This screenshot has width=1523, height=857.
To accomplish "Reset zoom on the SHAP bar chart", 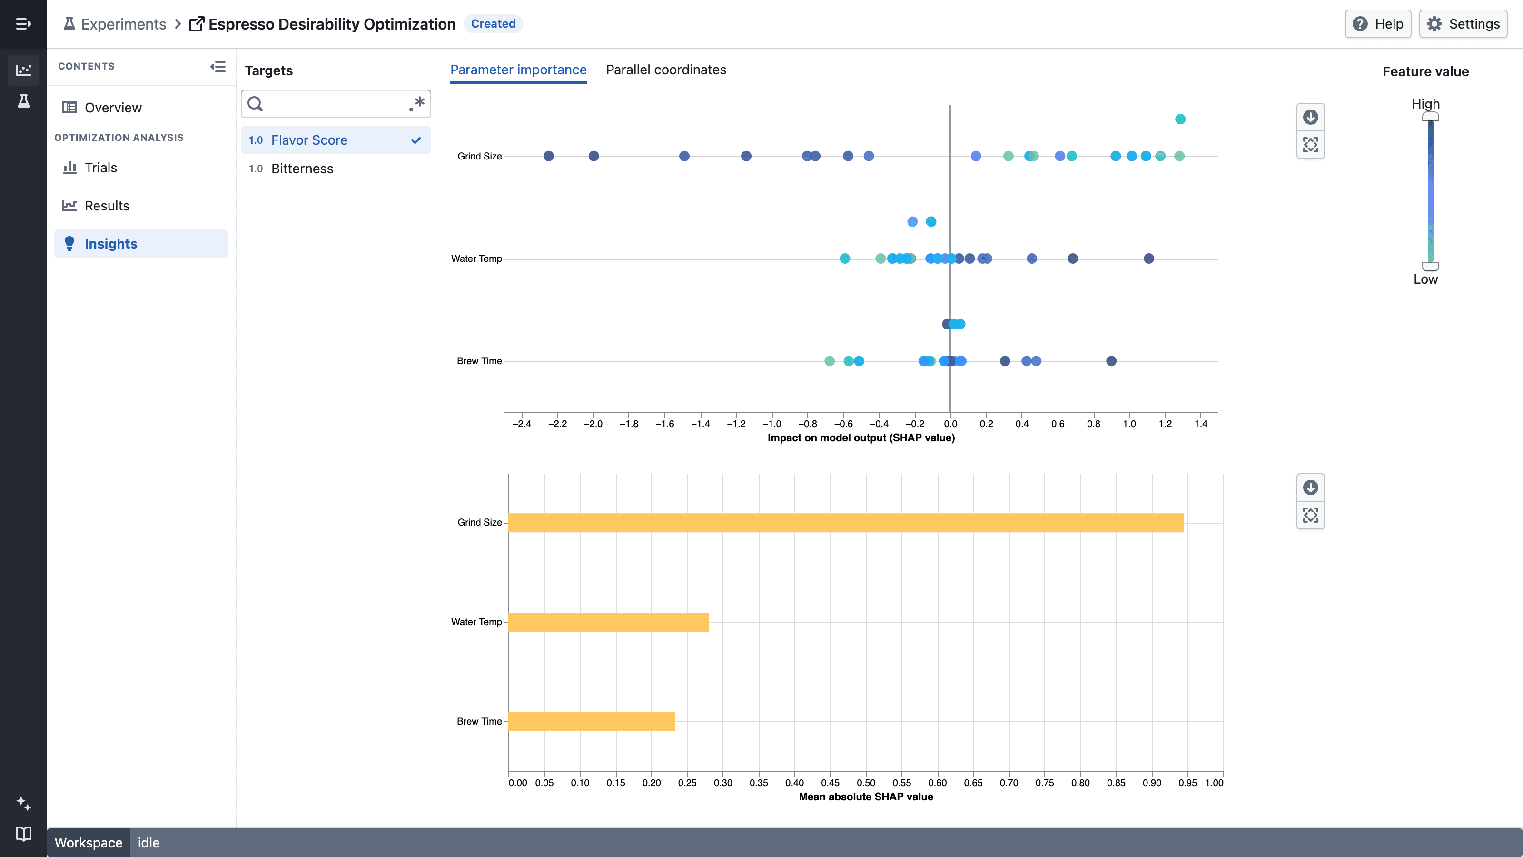I will (1310, 515).
